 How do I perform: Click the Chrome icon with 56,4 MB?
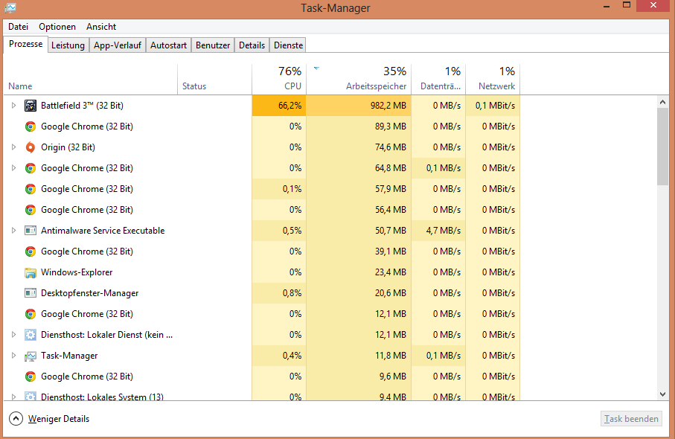pyautogui.click(x=30, y=210)
